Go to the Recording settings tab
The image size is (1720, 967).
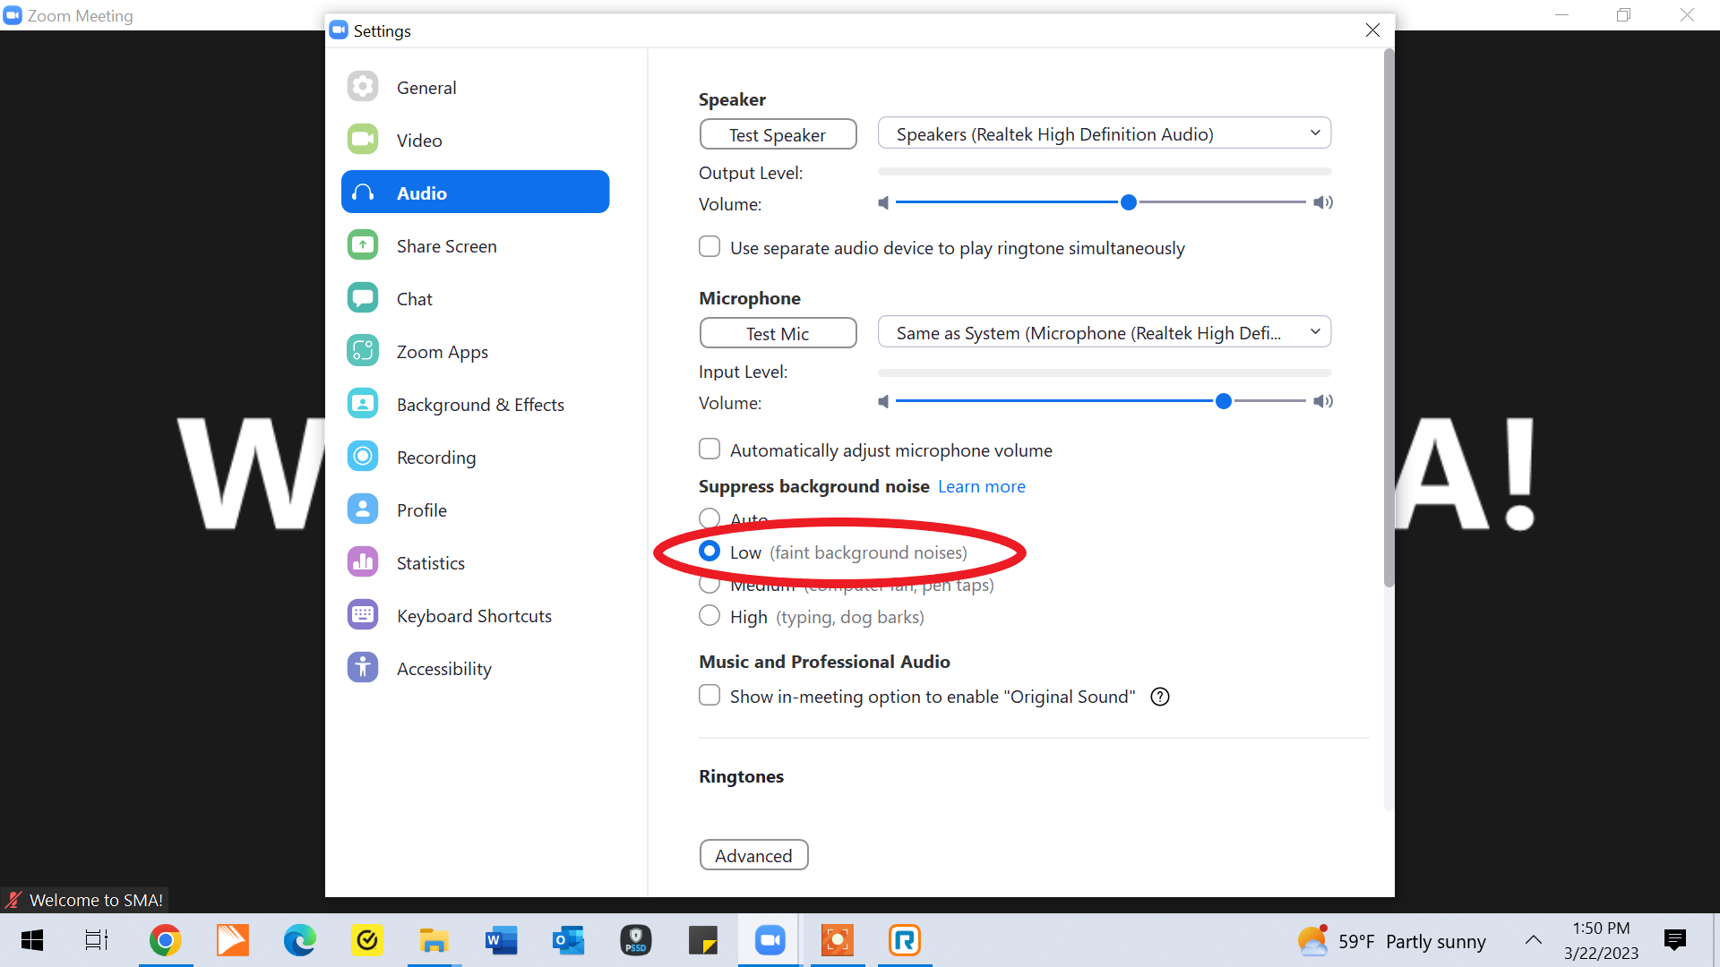point(475,457)
